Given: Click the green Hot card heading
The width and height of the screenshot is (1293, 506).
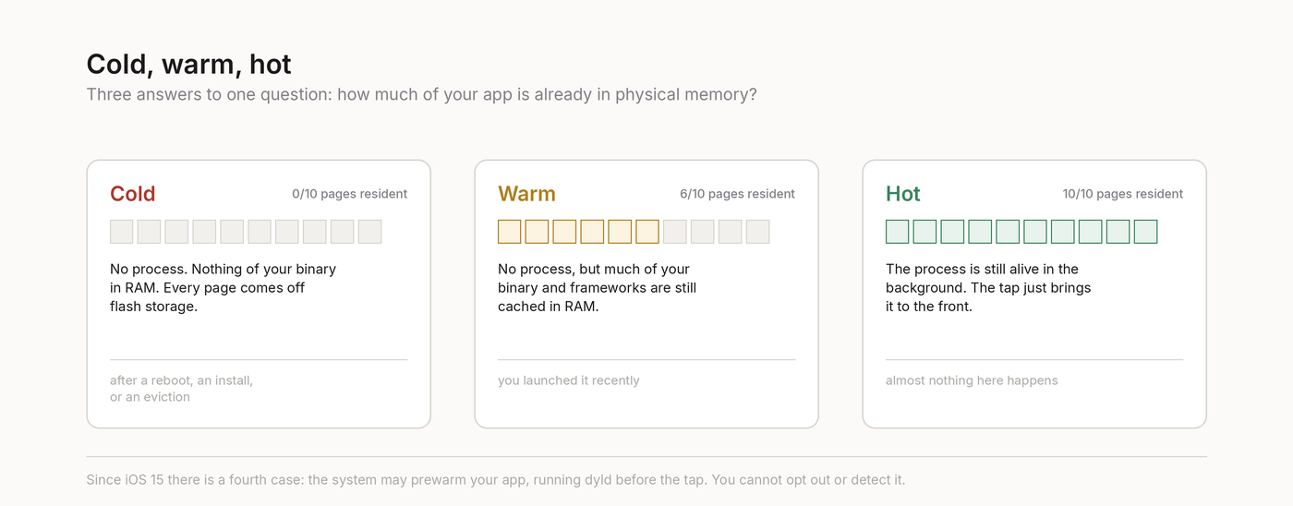Looking at the screenshot, I should pos(903,194).
